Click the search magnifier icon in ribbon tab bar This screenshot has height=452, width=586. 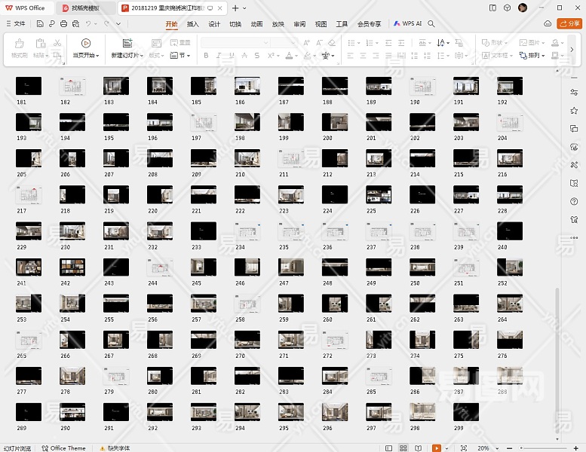coord(431,24)
